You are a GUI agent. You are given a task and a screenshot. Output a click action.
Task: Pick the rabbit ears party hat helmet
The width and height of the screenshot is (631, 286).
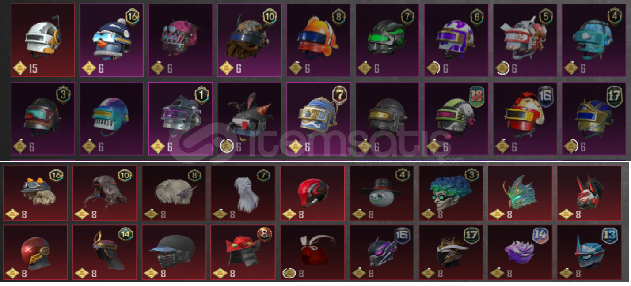coord(249,119)
